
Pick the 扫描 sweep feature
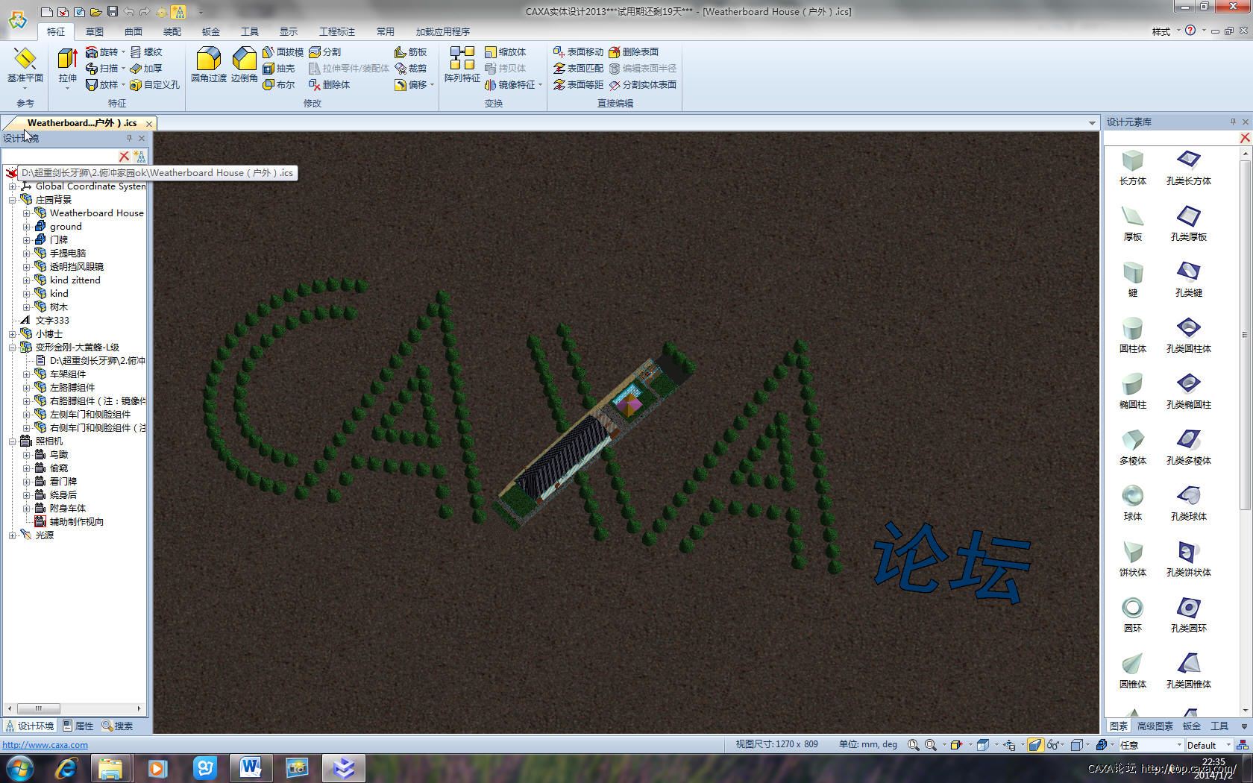point(101,68)
